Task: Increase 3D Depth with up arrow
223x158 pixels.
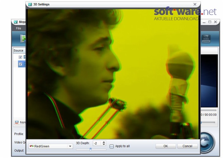Action: [104, 142]
